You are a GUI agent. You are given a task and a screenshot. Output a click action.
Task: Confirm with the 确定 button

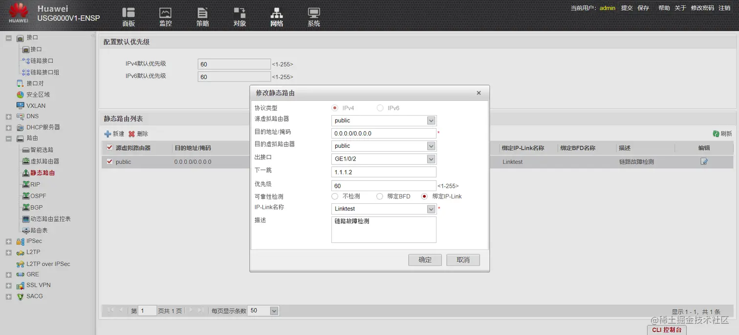point(425,260)
